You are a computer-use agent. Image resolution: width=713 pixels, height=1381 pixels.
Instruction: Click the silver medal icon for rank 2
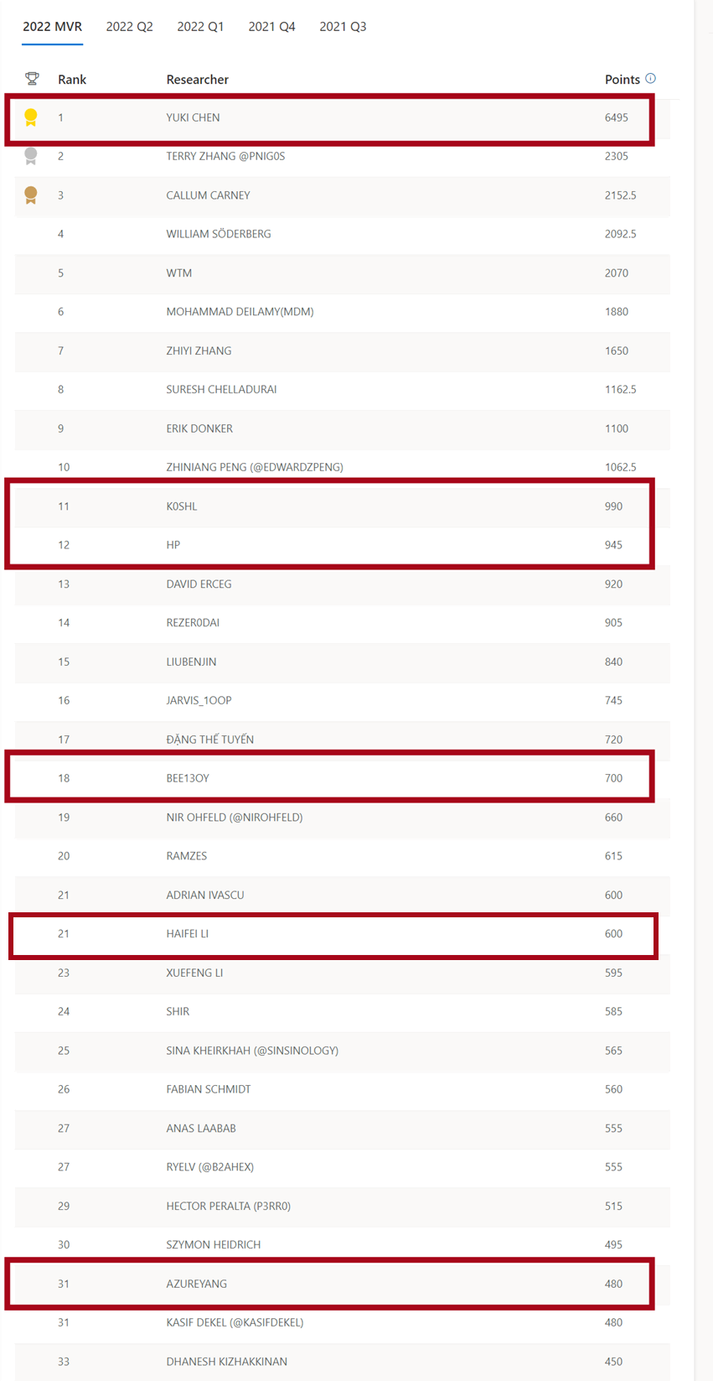(x=31, y=156)
